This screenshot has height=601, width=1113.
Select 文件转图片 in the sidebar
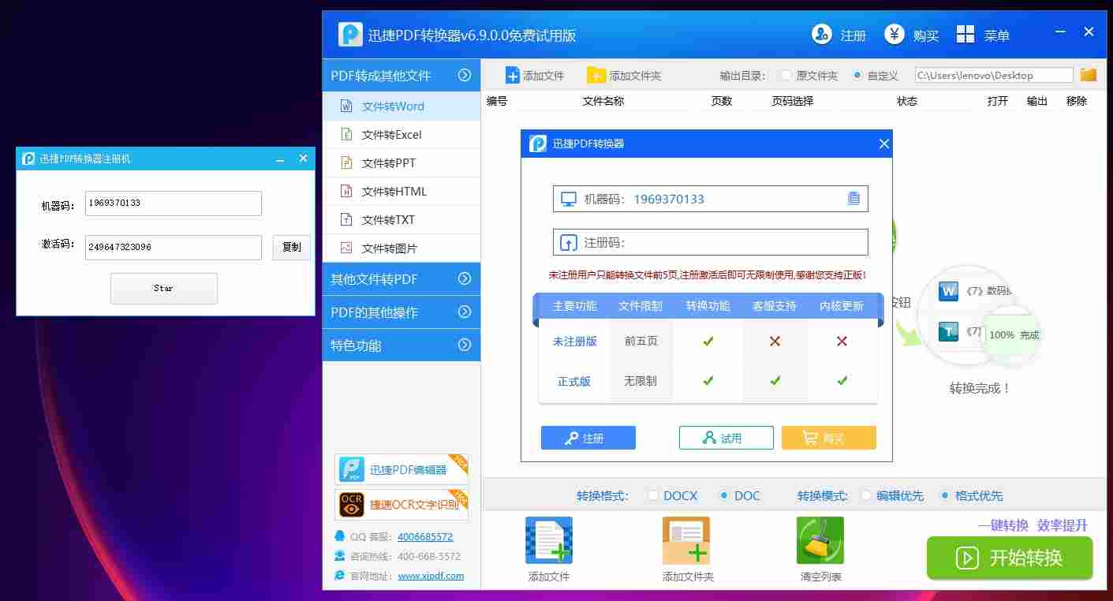tap(402, 248)
